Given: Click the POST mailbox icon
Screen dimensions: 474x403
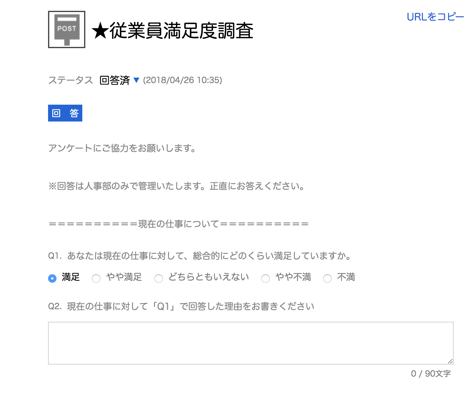Looking at the screenshot, I should point(67,29).
